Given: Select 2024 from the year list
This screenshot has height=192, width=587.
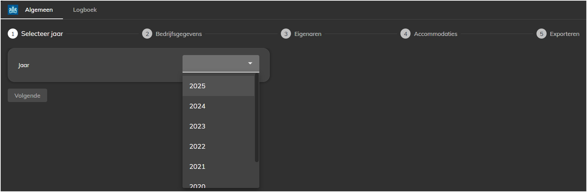Looking at the screenshot, I should [x=218, y=106].
